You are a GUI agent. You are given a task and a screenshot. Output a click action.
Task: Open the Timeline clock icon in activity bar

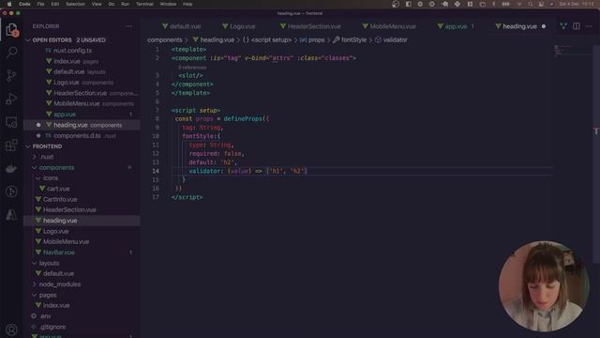tap(11, 192)
